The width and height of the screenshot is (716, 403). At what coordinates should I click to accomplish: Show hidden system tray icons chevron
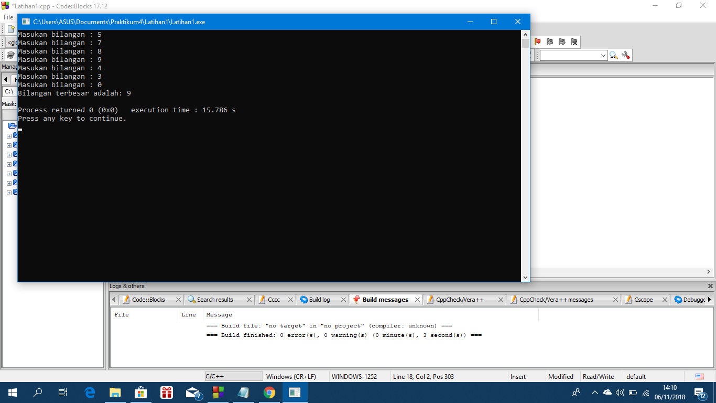click(594, 393)
